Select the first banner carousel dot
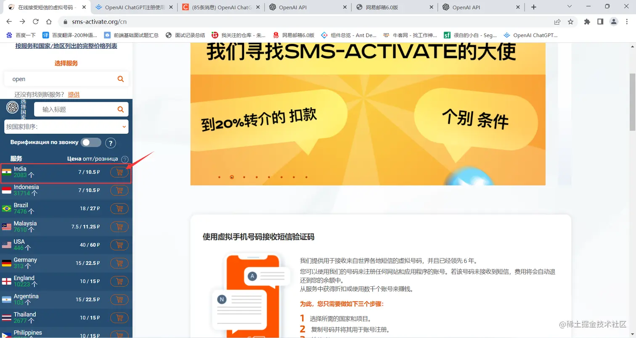 [219, 177]
